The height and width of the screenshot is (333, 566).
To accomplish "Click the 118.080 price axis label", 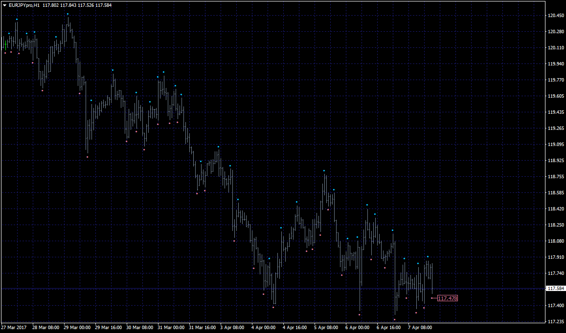I will coord(556,241).
